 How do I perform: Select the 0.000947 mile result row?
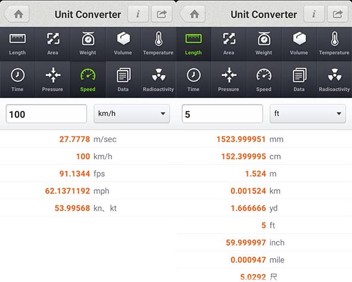(x=264, y=260)
